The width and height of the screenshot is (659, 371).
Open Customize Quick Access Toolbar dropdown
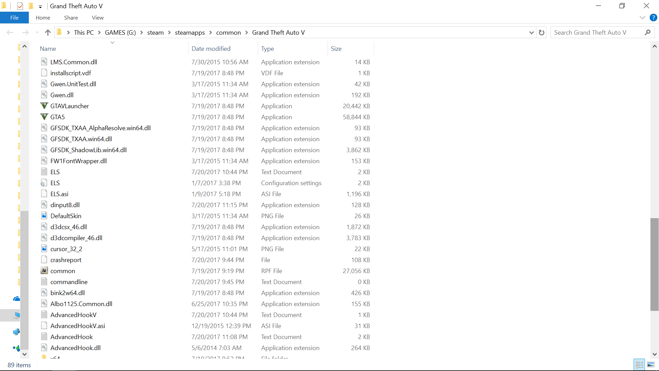tap(40, 7)
